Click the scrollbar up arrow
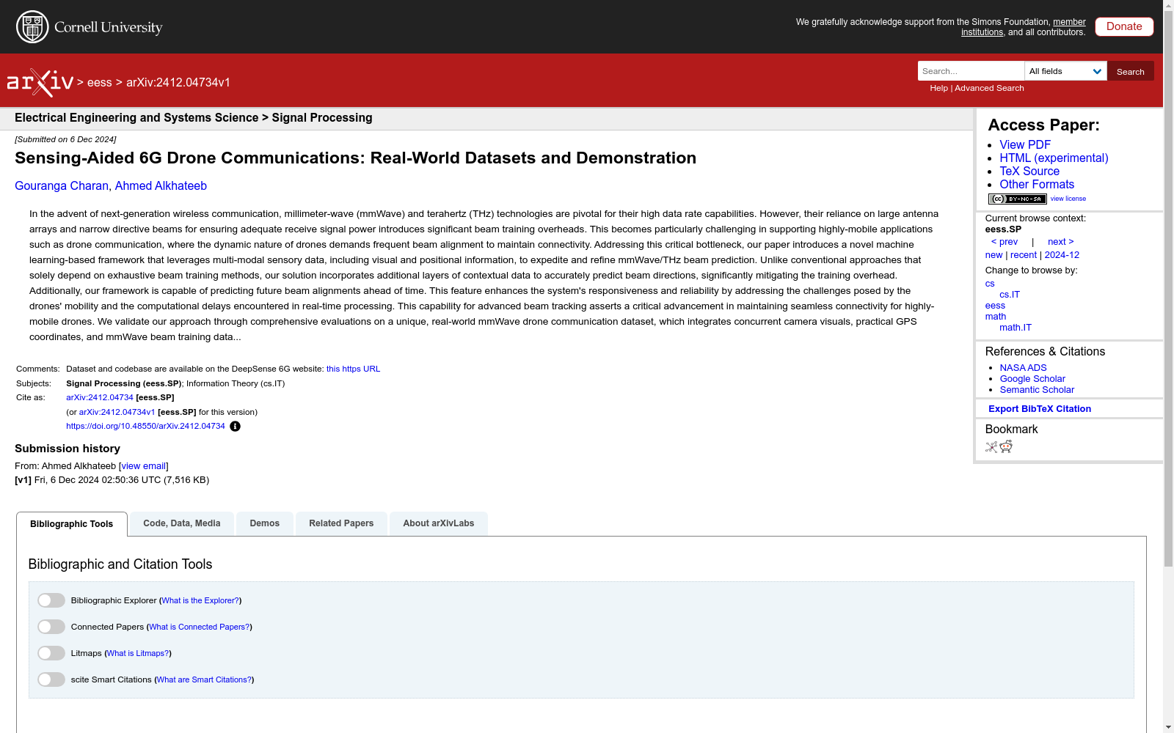The width and height of the screenshot is (1174, 733). tap(1168, 6)
